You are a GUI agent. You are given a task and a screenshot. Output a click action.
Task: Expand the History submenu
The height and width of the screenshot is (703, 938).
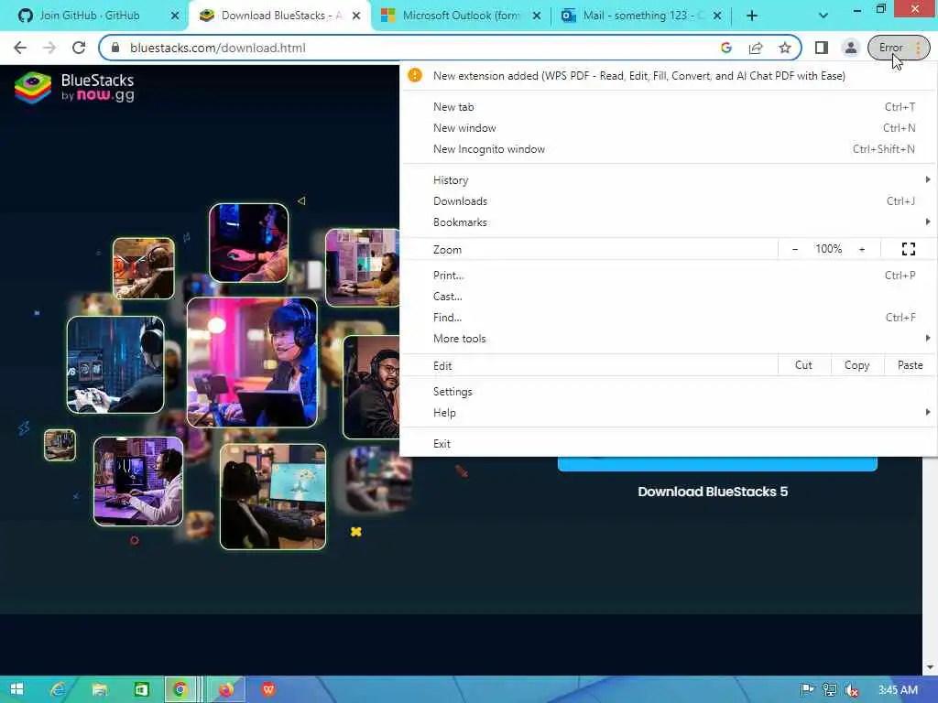[668, 180]
